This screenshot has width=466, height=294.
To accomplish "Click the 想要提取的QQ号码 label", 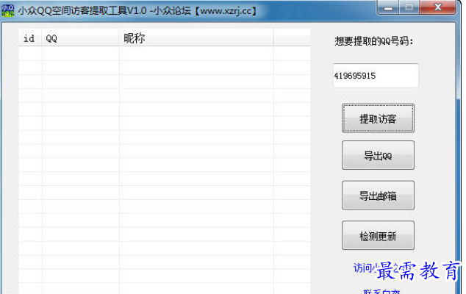I will (x=374, y=41).
